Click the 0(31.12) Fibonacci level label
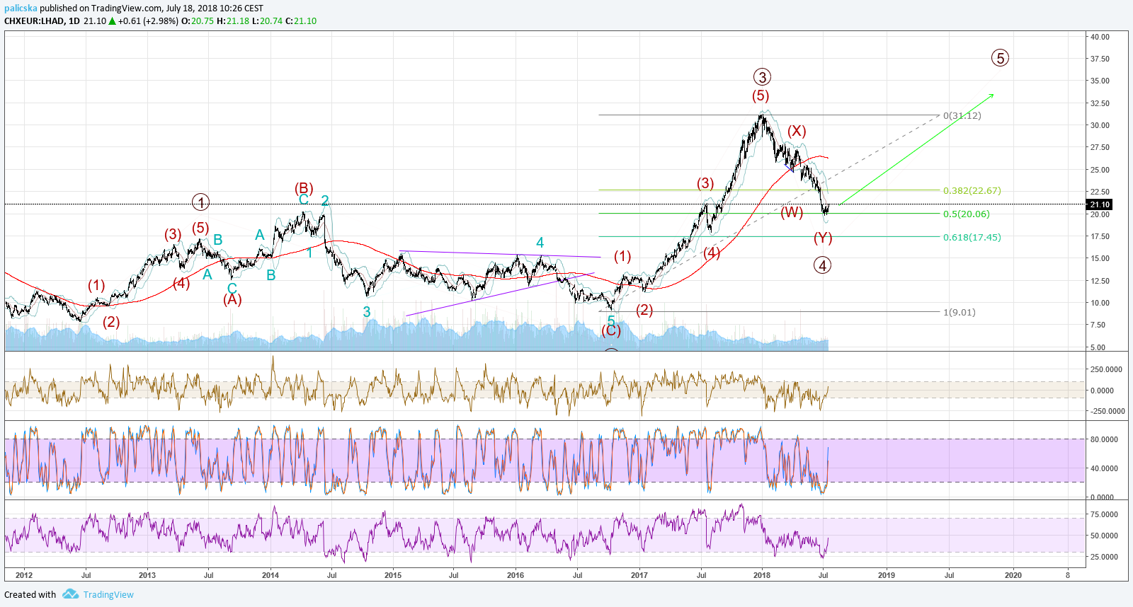This screenshot has height=607, width=1133. click(962, 115)
